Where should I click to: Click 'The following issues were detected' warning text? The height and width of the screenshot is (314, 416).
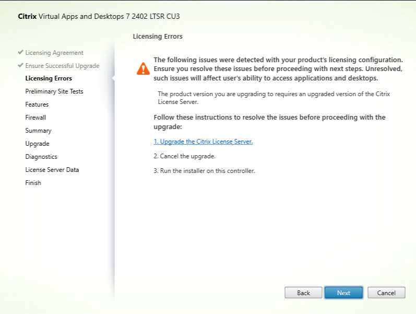[x=278, y=69]
